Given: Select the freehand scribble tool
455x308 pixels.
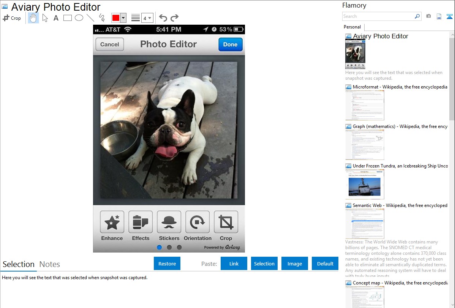Looking at the screenshot, I should (102, 18).
